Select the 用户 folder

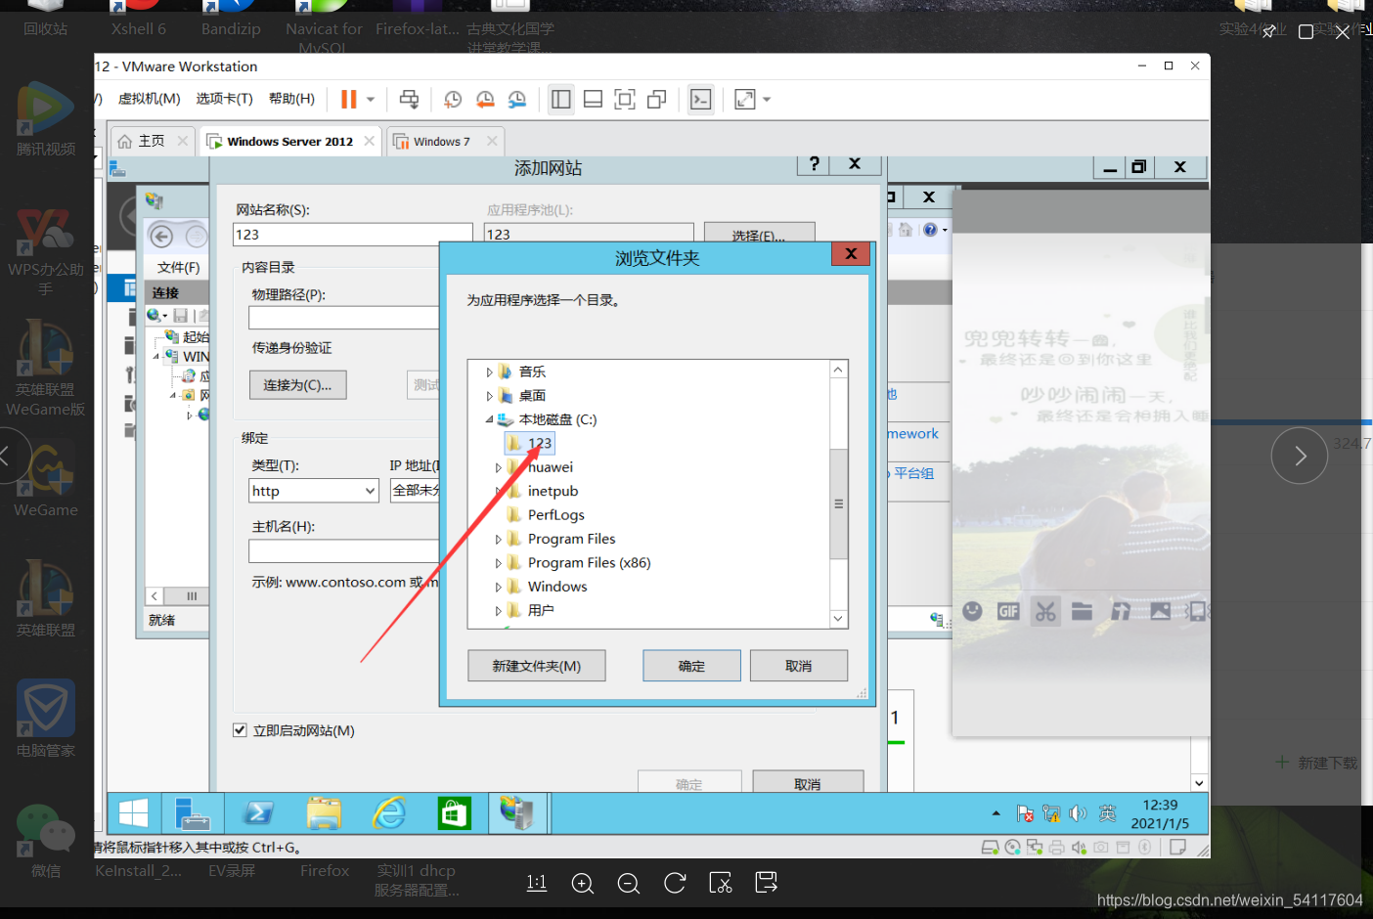point(540,610)
